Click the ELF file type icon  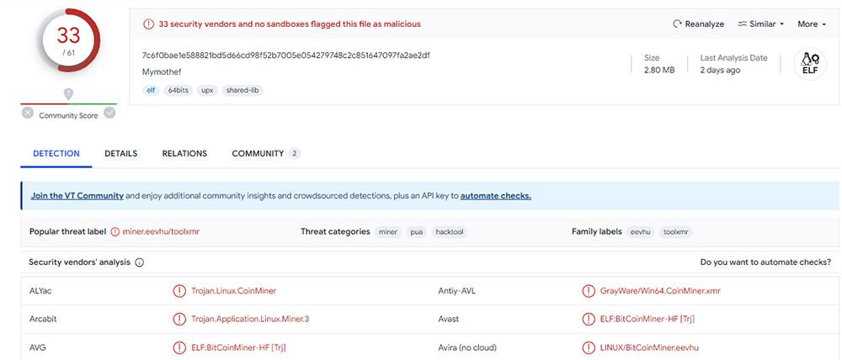[x=809, y=64]
